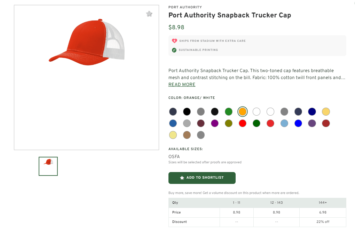
Task: Select the red color swatch
Action: click(243, 123)
